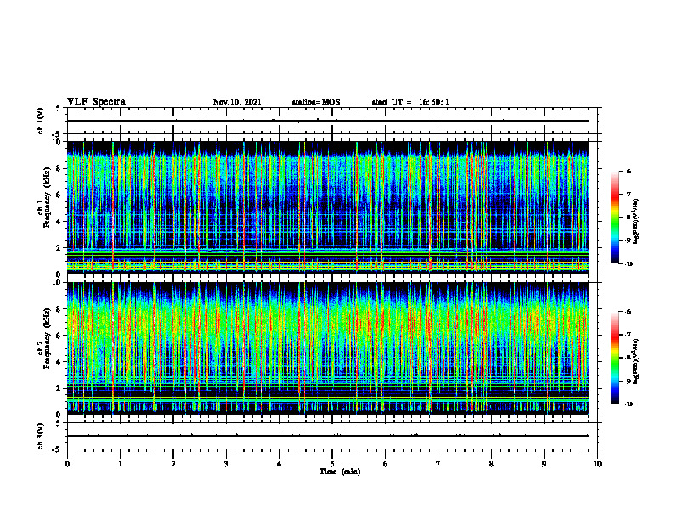Click the "-5" tick on ch.3(V) axis

(56, 449)
